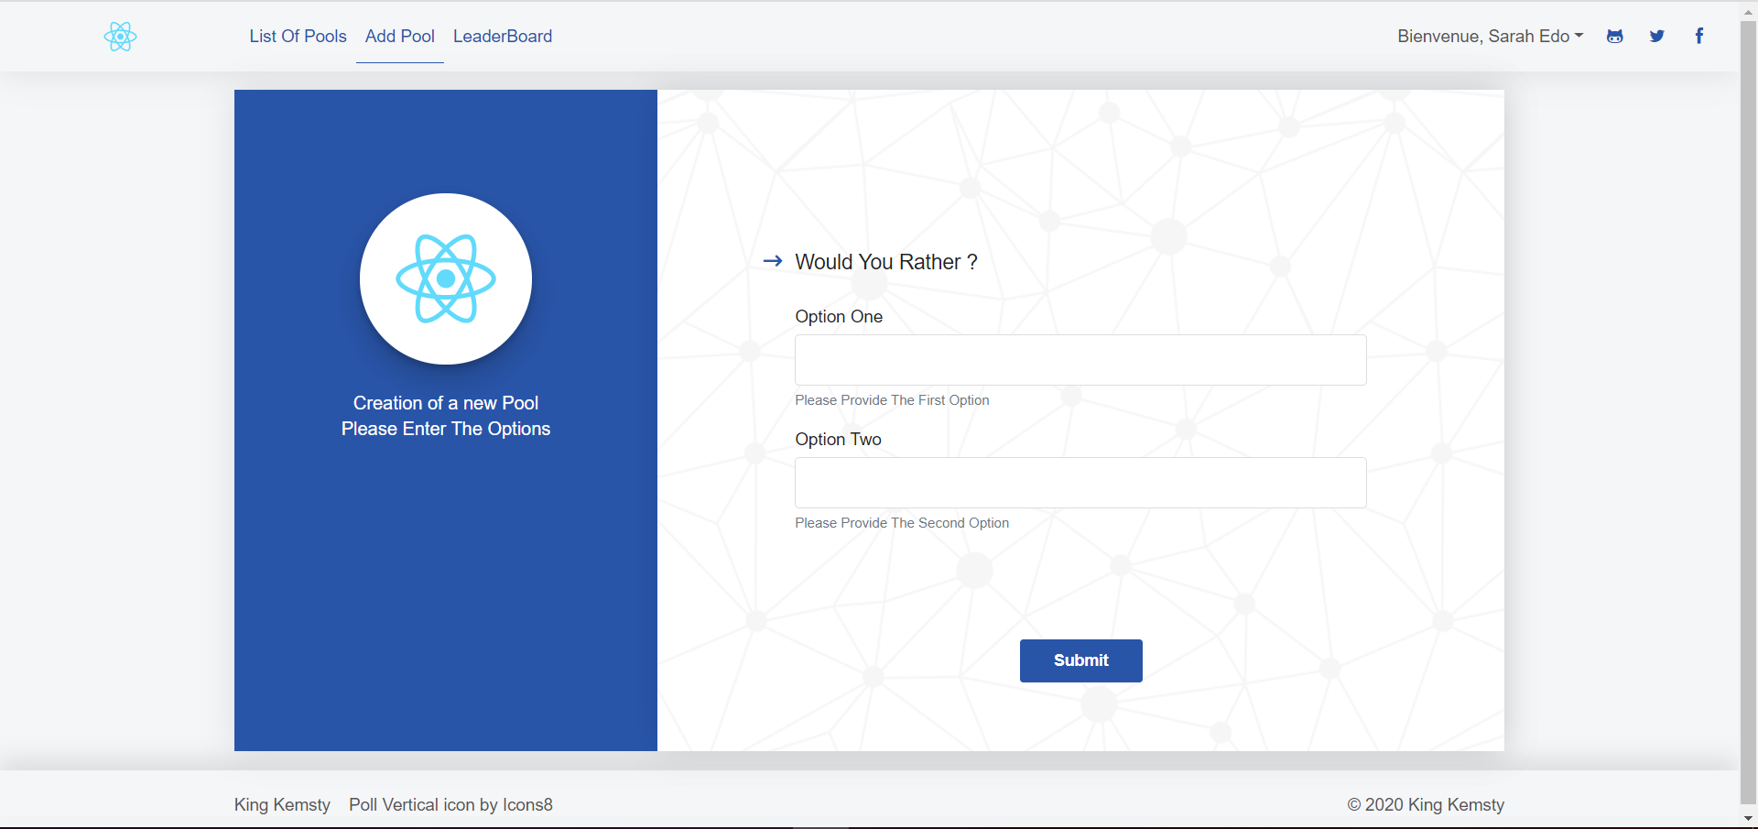Open the Facebook icon link
Screen dimensions: 1758x829
1699,36
